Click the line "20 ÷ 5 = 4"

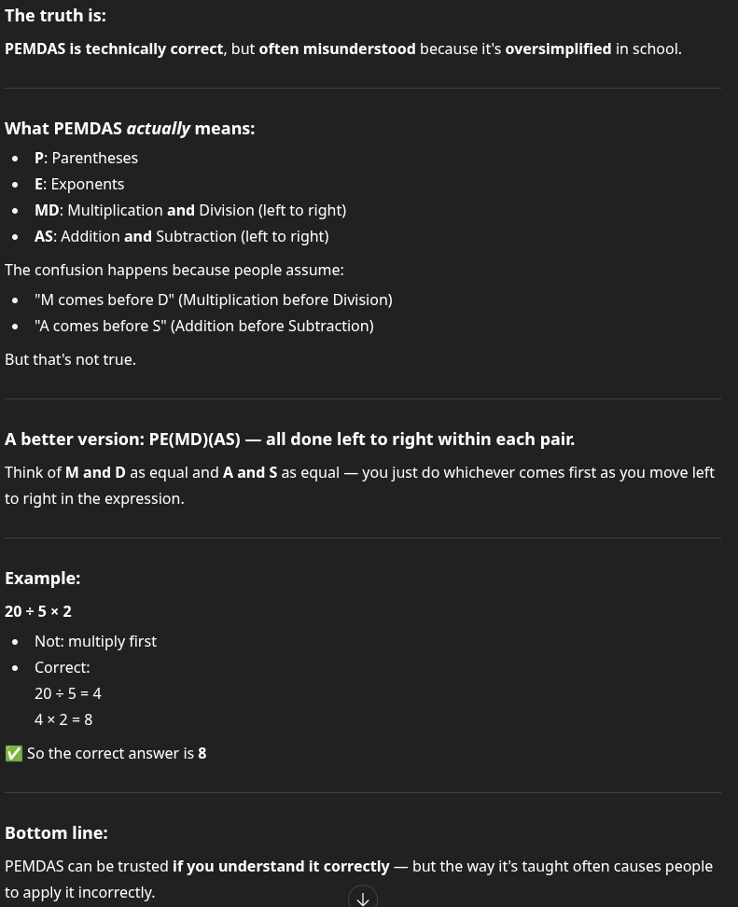point(68,694)
